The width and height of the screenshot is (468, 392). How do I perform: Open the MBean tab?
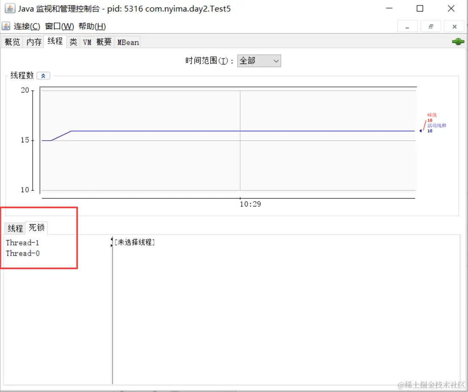tap(128, 42)
